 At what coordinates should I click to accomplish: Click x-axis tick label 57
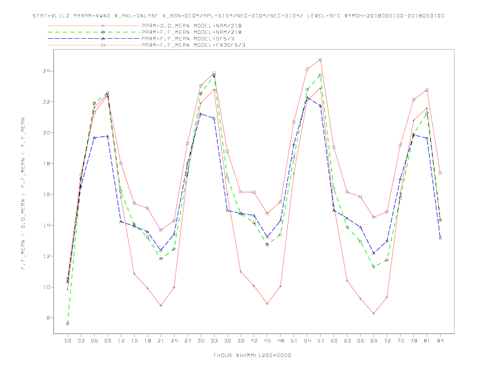pyautogui.click(x=321, y=341)
